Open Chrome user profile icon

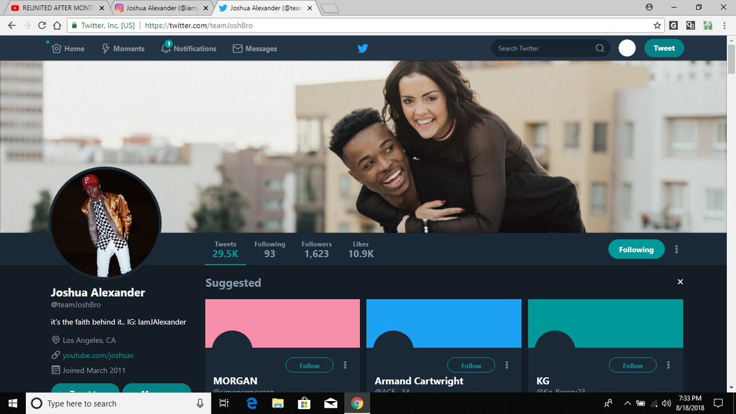[649, 7]
